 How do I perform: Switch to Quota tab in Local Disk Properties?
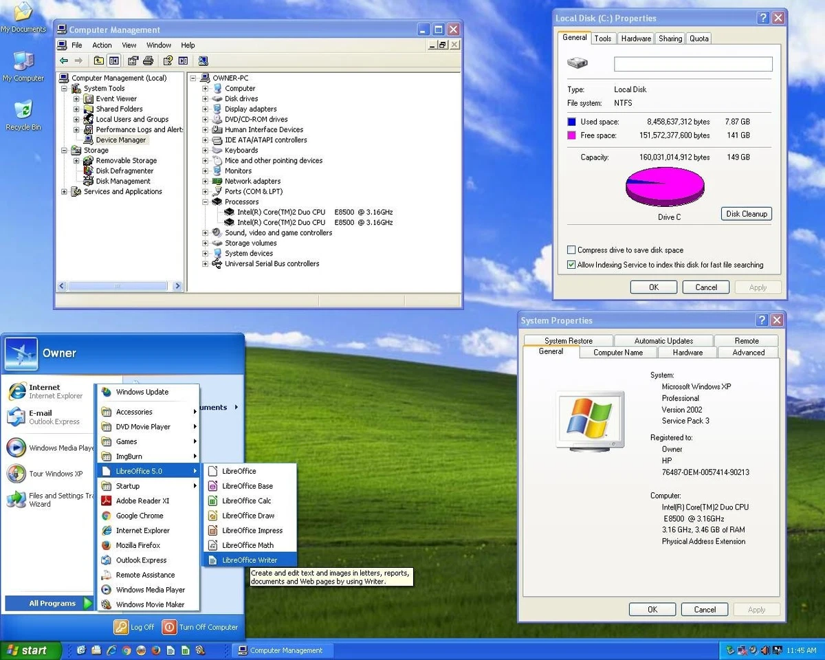(x=699, y=38)
